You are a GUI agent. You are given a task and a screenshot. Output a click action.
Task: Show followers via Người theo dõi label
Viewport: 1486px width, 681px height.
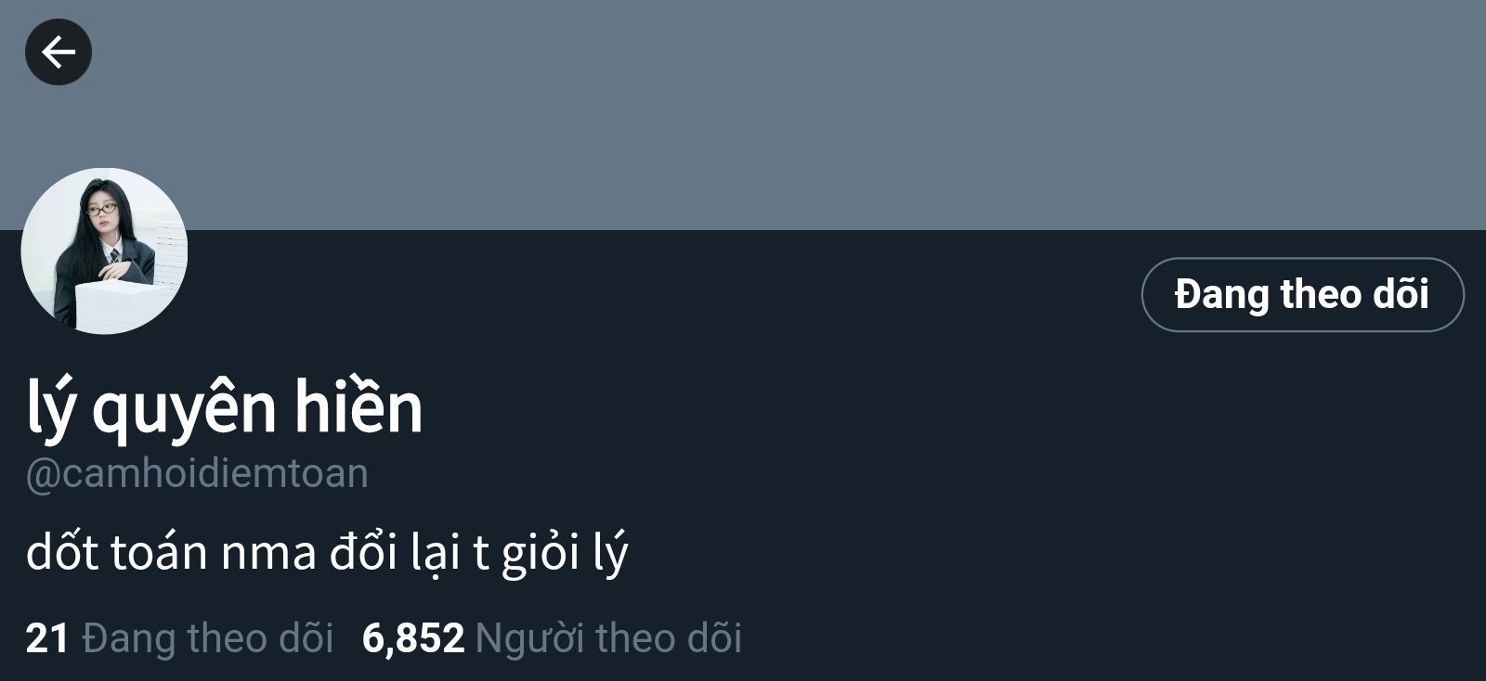[x=608, y=638]
